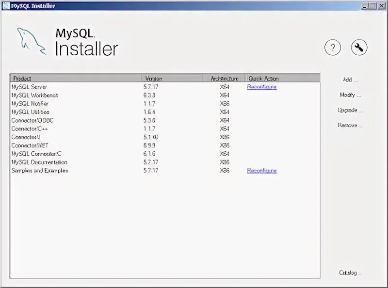Screen dimensions: 388x288
Task: Click Add... button
Action: point(350,80)
